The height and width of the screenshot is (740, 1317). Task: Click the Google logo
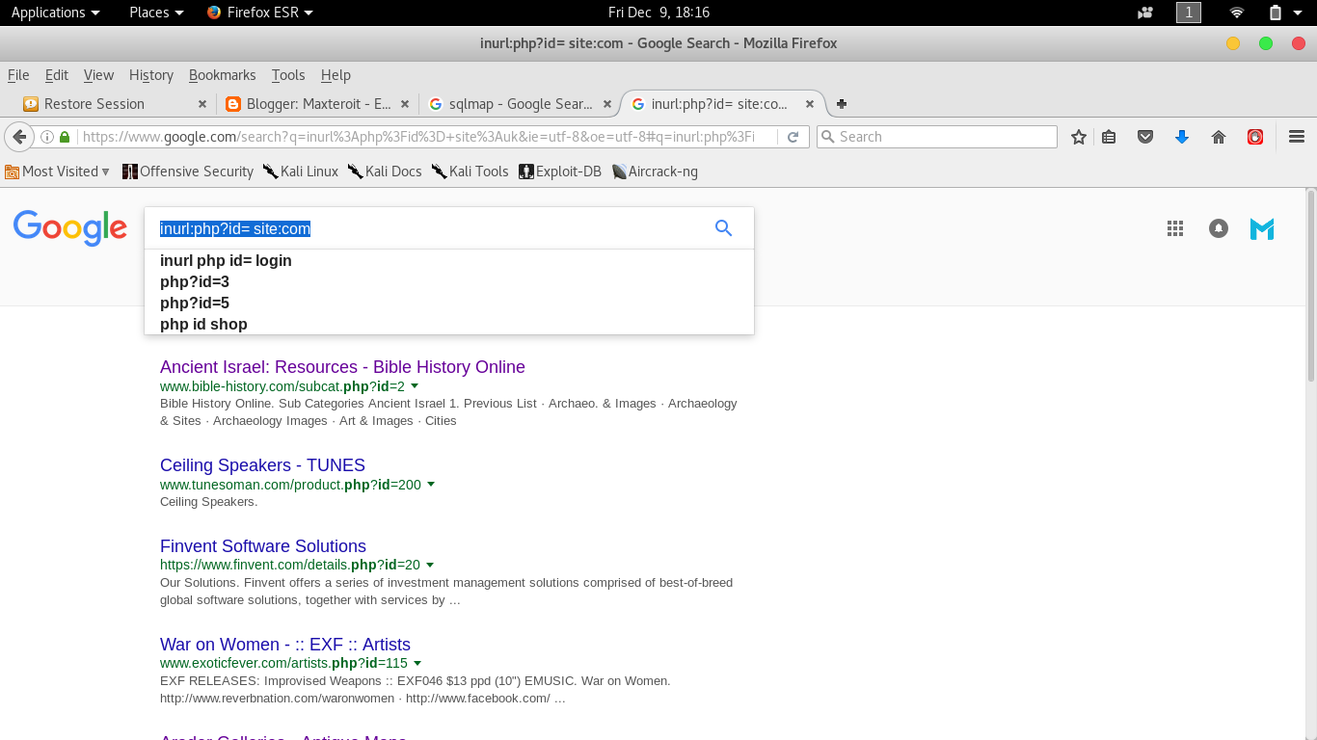[70, 228]
